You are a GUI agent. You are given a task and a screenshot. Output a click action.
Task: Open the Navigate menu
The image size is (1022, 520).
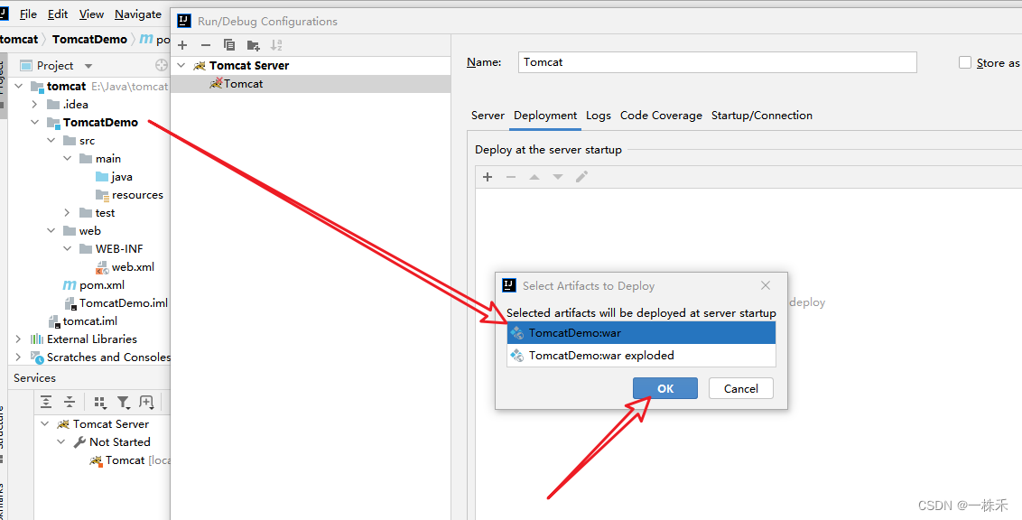[x=138, y=14]
